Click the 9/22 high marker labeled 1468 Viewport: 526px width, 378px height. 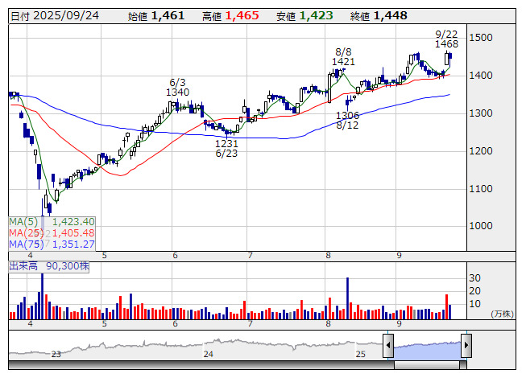point(446,39)
